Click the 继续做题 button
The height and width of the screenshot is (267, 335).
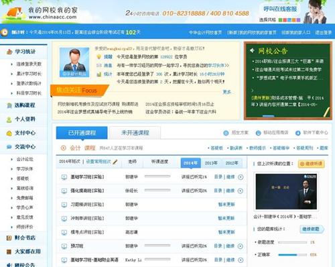(312, 229)
